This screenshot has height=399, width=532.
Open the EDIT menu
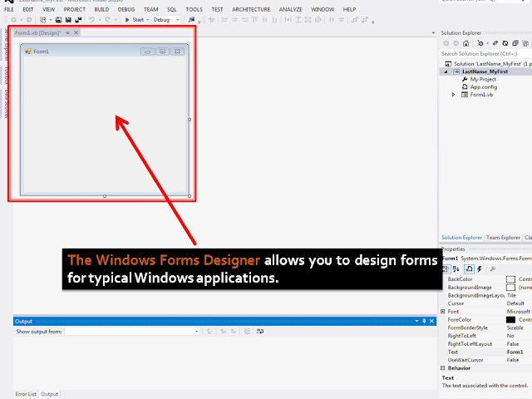27,9
